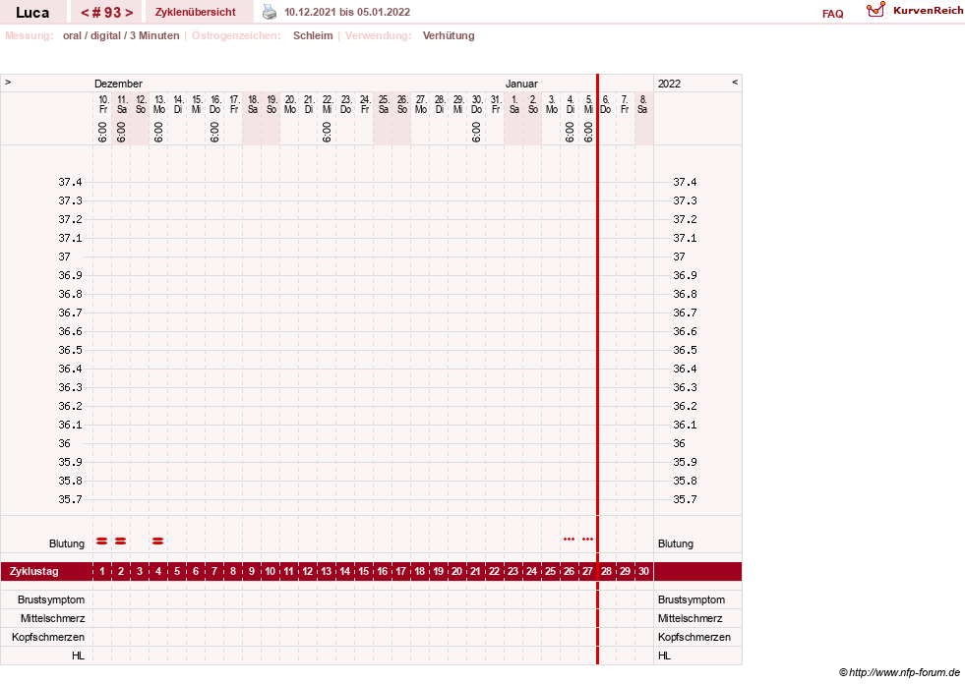
Task: Click bleeding marker on cycle day 1
Action: tap(102, 541)
